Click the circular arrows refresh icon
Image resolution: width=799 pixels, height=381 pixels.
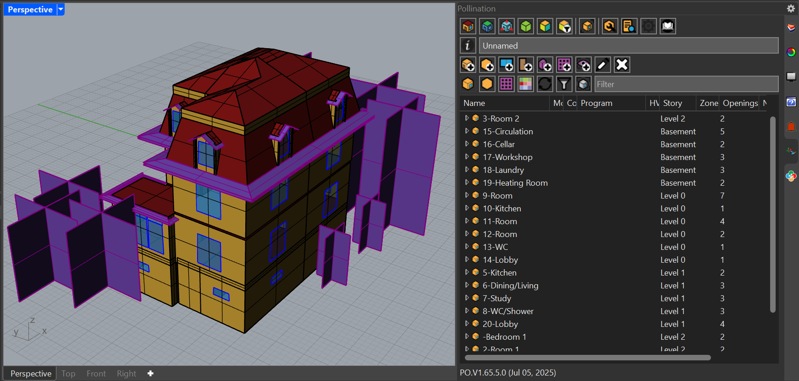(x=545, y=84)
